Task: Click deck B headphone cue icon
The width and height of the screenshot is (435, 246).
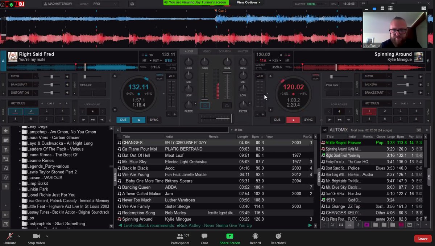Action: (x=227, y=106)
